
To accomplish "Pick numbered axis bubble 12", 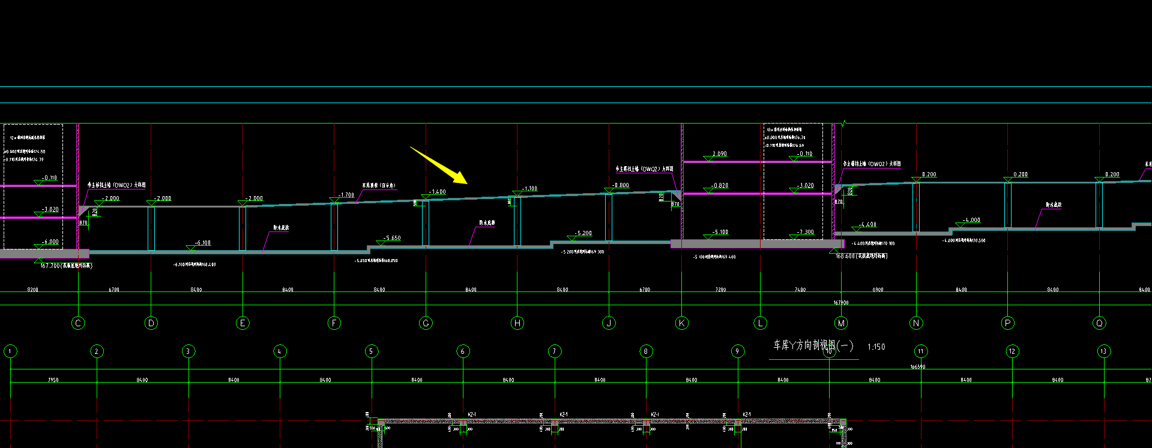I will (1012, 351).
